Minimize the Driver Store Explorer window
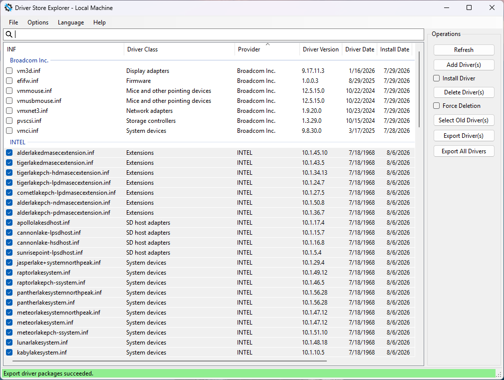 447,7
